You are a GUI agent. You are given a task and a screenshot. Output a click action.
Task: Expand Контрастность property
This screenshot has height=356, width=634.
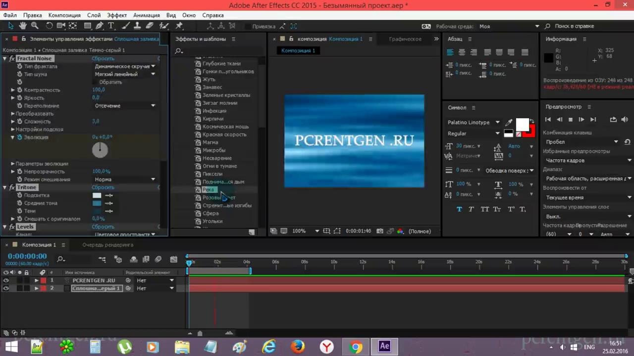13,90
